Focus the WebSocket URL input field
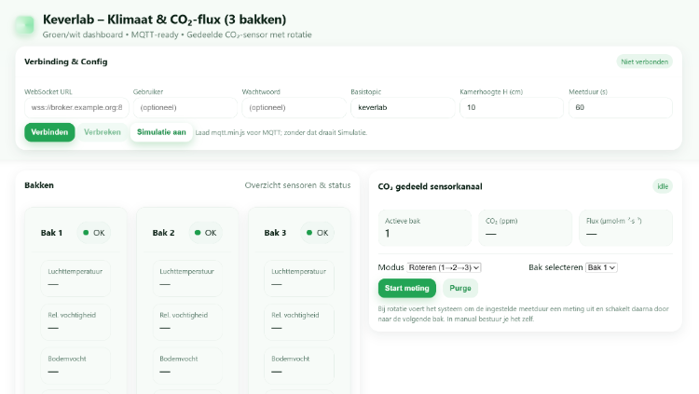Image resolution: width=699 pixels, height=394 pixels. (x=75, y=108)
